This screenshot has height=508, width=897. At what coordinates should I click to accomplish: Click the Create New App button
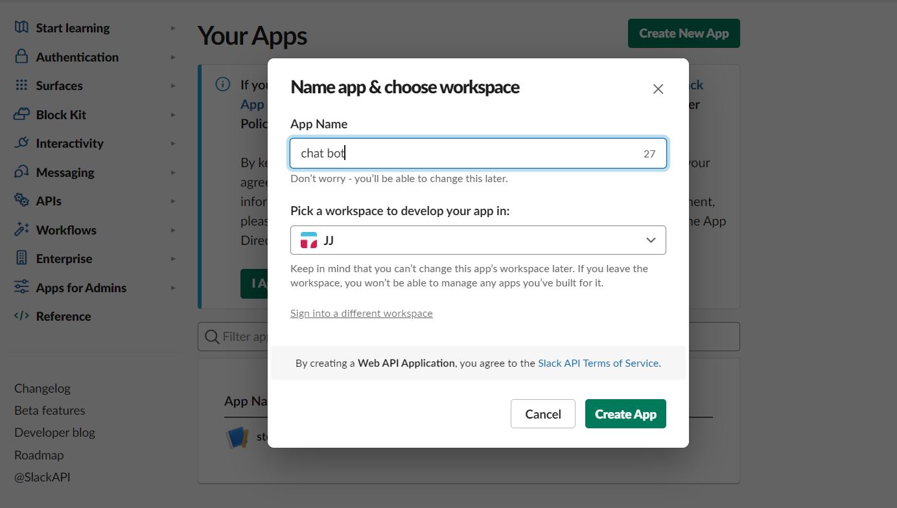[x=684, y=33]
